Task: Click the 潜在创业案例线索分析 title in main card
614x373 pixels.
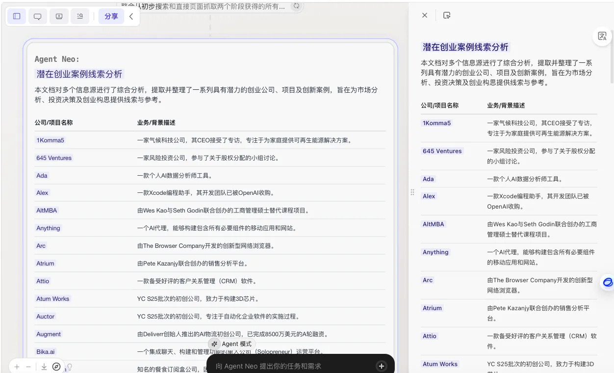Action: (79, 74)
